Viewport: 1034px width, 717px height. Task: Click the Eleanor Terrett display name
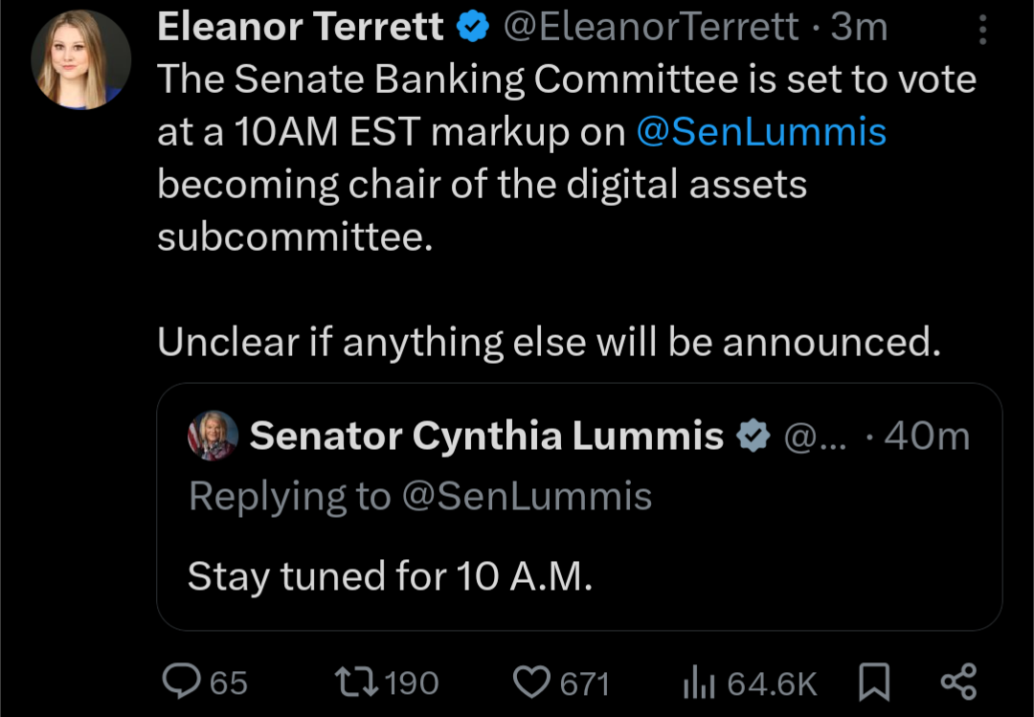[300, 28]
